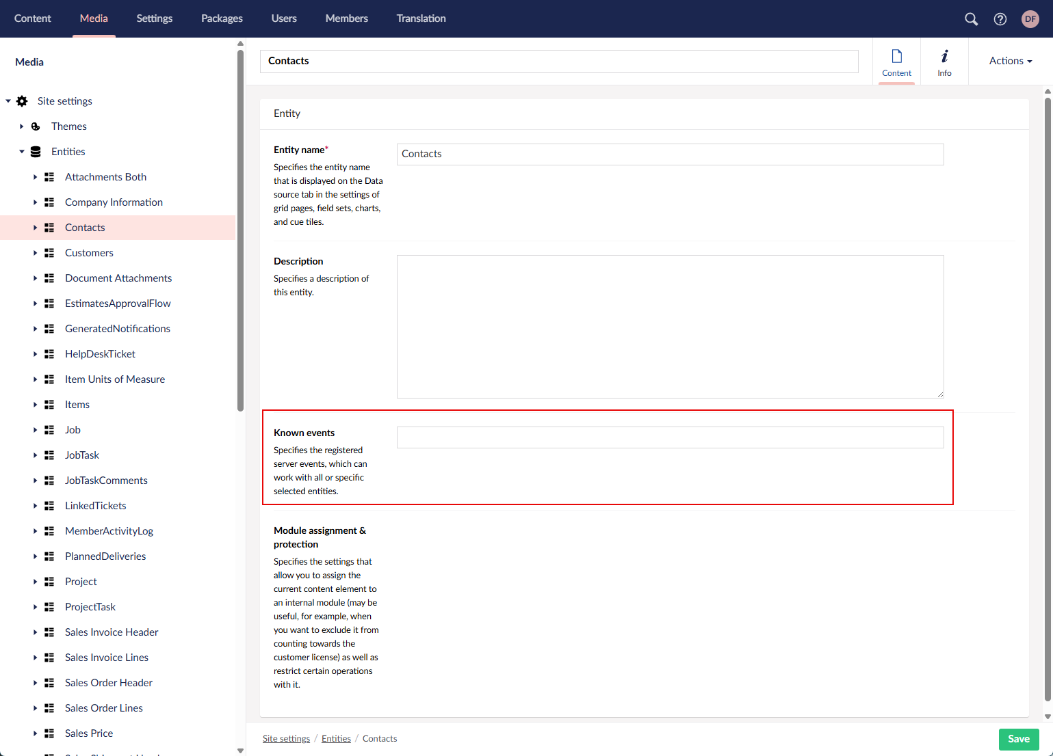Click the Attachments Both entity icon
Image resolution: width=1053 pixels, height=756 pixels.
point(49,177)
